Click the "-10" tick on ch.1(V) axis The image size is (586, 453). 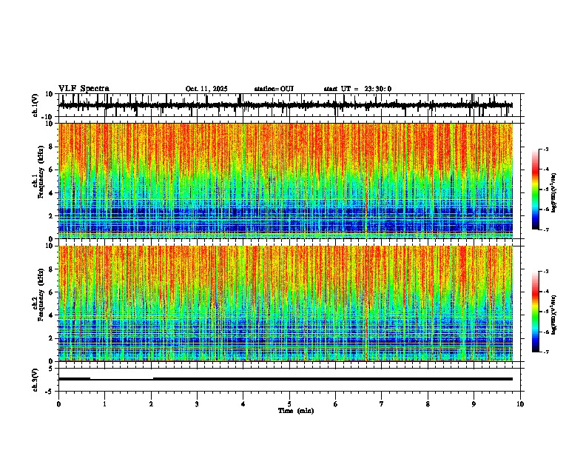click(x=48, y=117)
